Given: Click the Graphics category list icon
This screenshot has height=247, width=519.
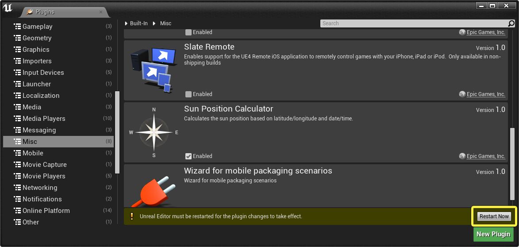Looking at the screenshot, I should tap(17, 50).
